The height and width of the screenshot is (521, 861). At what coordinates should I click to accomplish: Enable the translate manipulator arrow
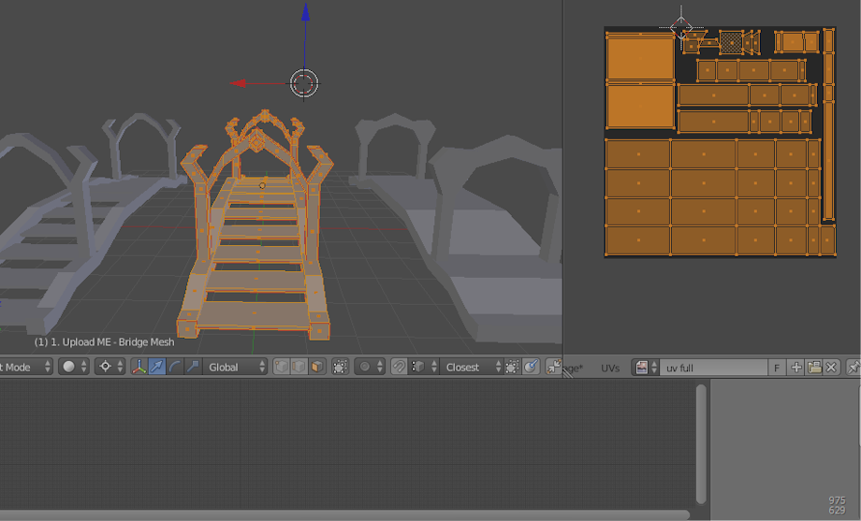click(156, 368)
